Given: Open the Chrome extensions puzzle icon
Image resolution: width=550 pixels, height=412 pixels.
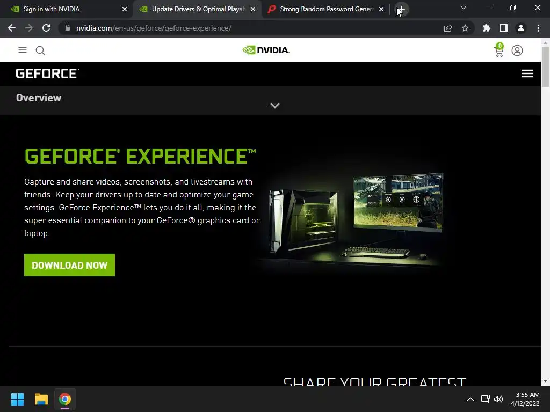Looking at the screenshot, I should pyautogui.click(x=487, y=28).
